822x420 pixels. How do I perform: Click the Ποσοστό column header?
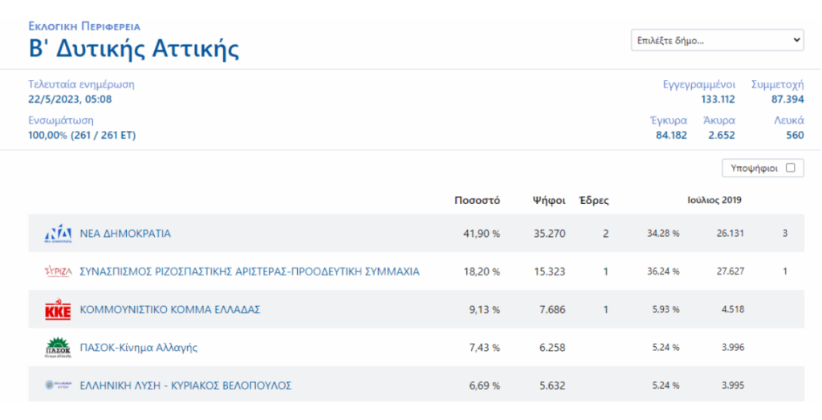[477, 200]
